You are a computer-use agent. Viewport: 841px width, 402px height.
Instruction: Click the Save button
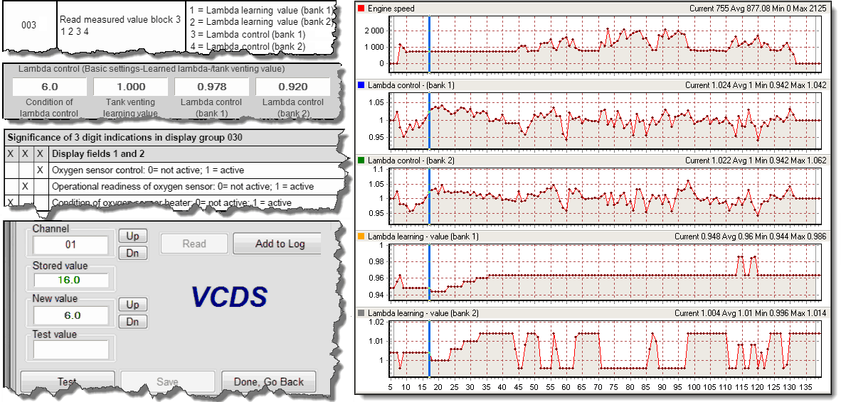[167, 382]
